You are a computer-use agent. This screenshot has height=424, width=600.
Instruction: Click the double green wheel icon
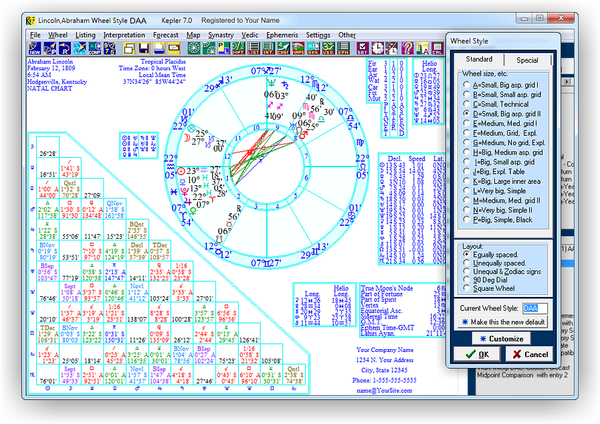click(x=209, y=49)
